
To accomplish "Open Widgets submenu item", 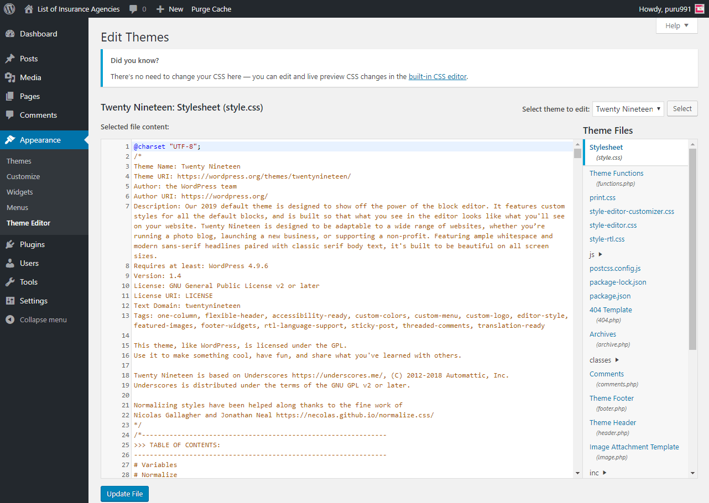I will (x=20, y=192).
